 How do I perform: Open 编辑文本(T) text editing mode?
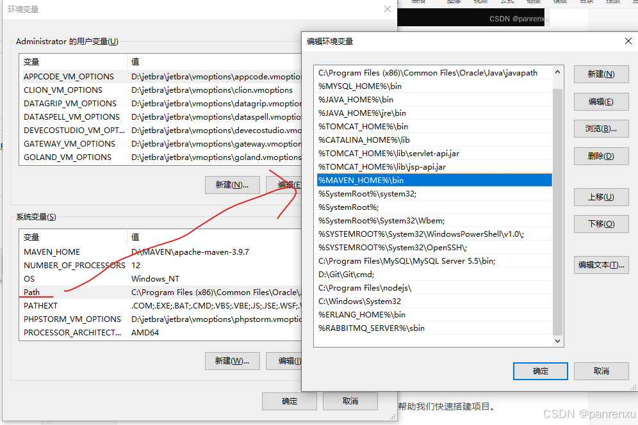[x=601, y=264]
